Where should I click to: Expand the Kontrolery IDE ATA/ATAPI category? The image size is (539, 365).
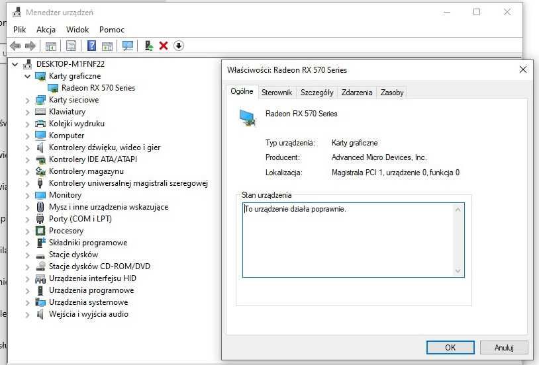pos(28,159)
